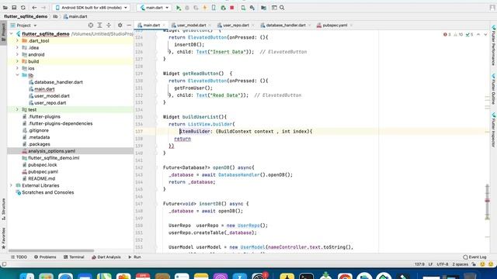Go to previous highlighted error arrow
The image size is (497, 279).
[x=478, y=34]
